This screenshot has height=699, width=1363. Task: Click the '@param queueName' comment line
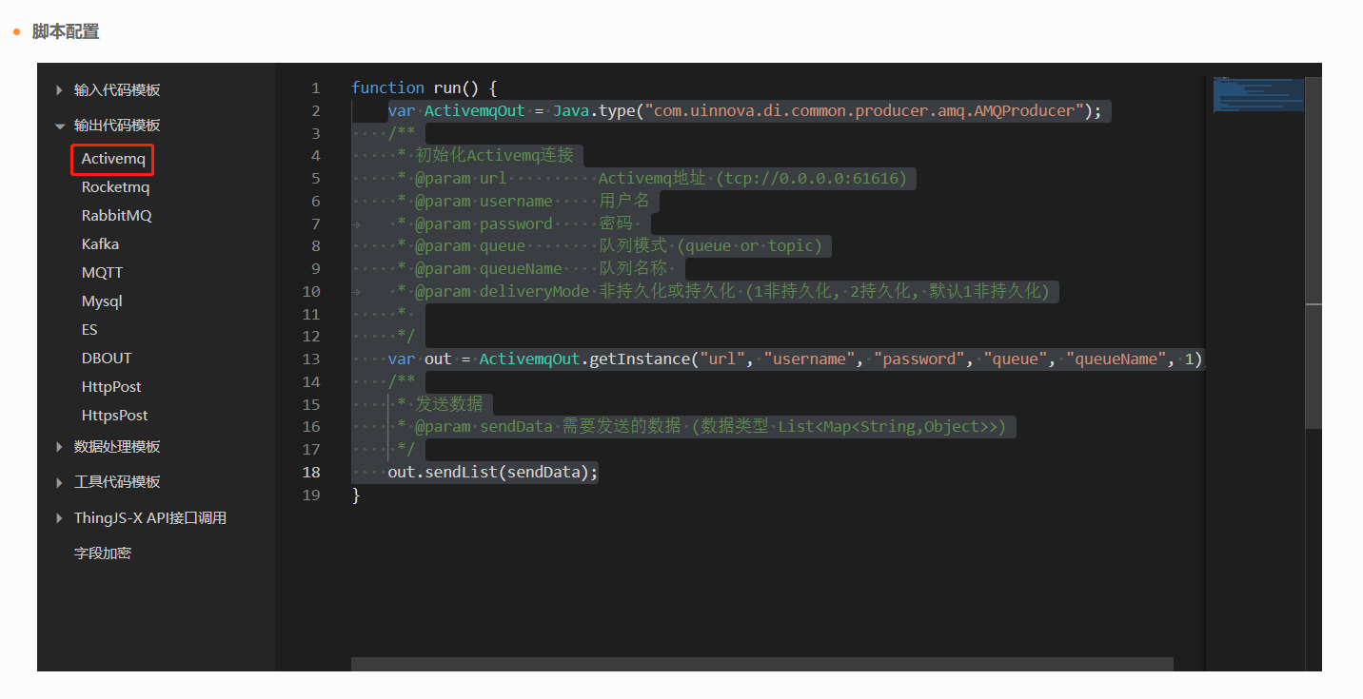point(533,268)
